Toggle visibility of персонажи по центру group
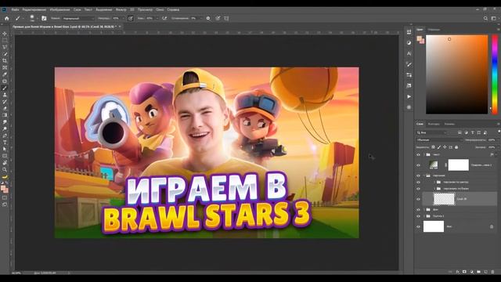Screen dimensions: 501x282 click(x=418, y=183)
